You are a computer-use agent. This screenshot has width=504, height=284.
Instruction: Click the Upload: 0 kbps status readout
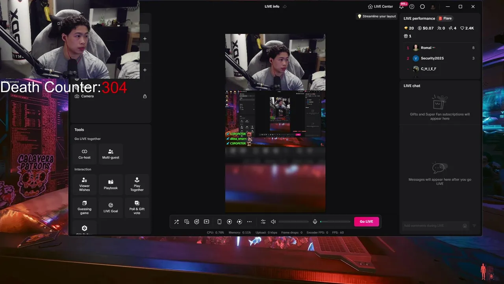(266, 232)
